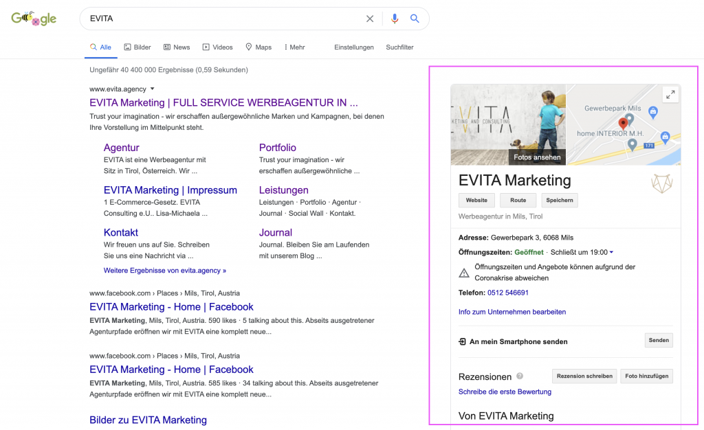Expand opening hours with the arrow after 19:00
704x430 pixels.
(x=611, y=253)
